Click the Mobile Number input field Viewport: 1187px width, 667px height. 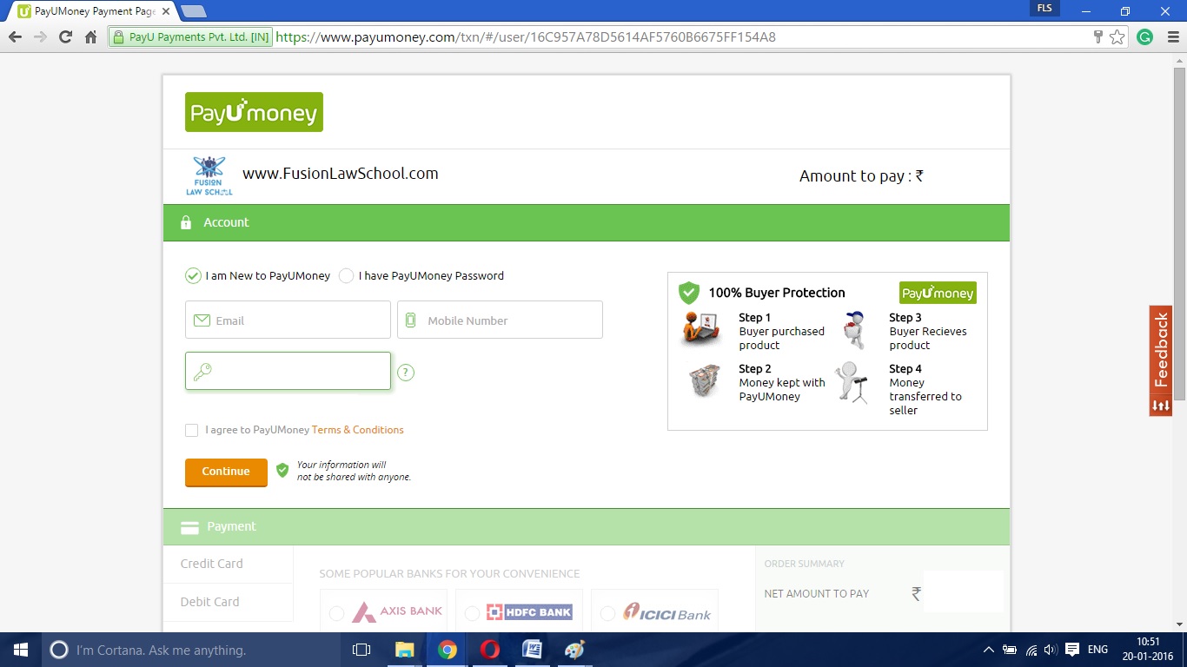[500, 320]
